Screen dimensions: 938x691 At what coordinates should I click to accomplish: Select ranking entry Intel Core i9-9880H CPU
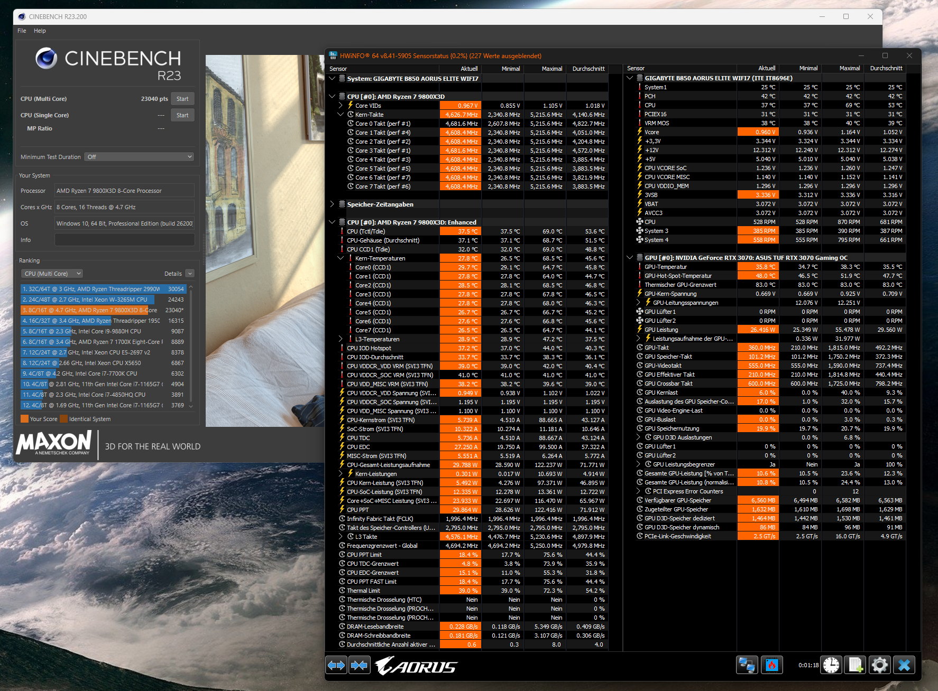pyautogui.click(x=103, y=331)
